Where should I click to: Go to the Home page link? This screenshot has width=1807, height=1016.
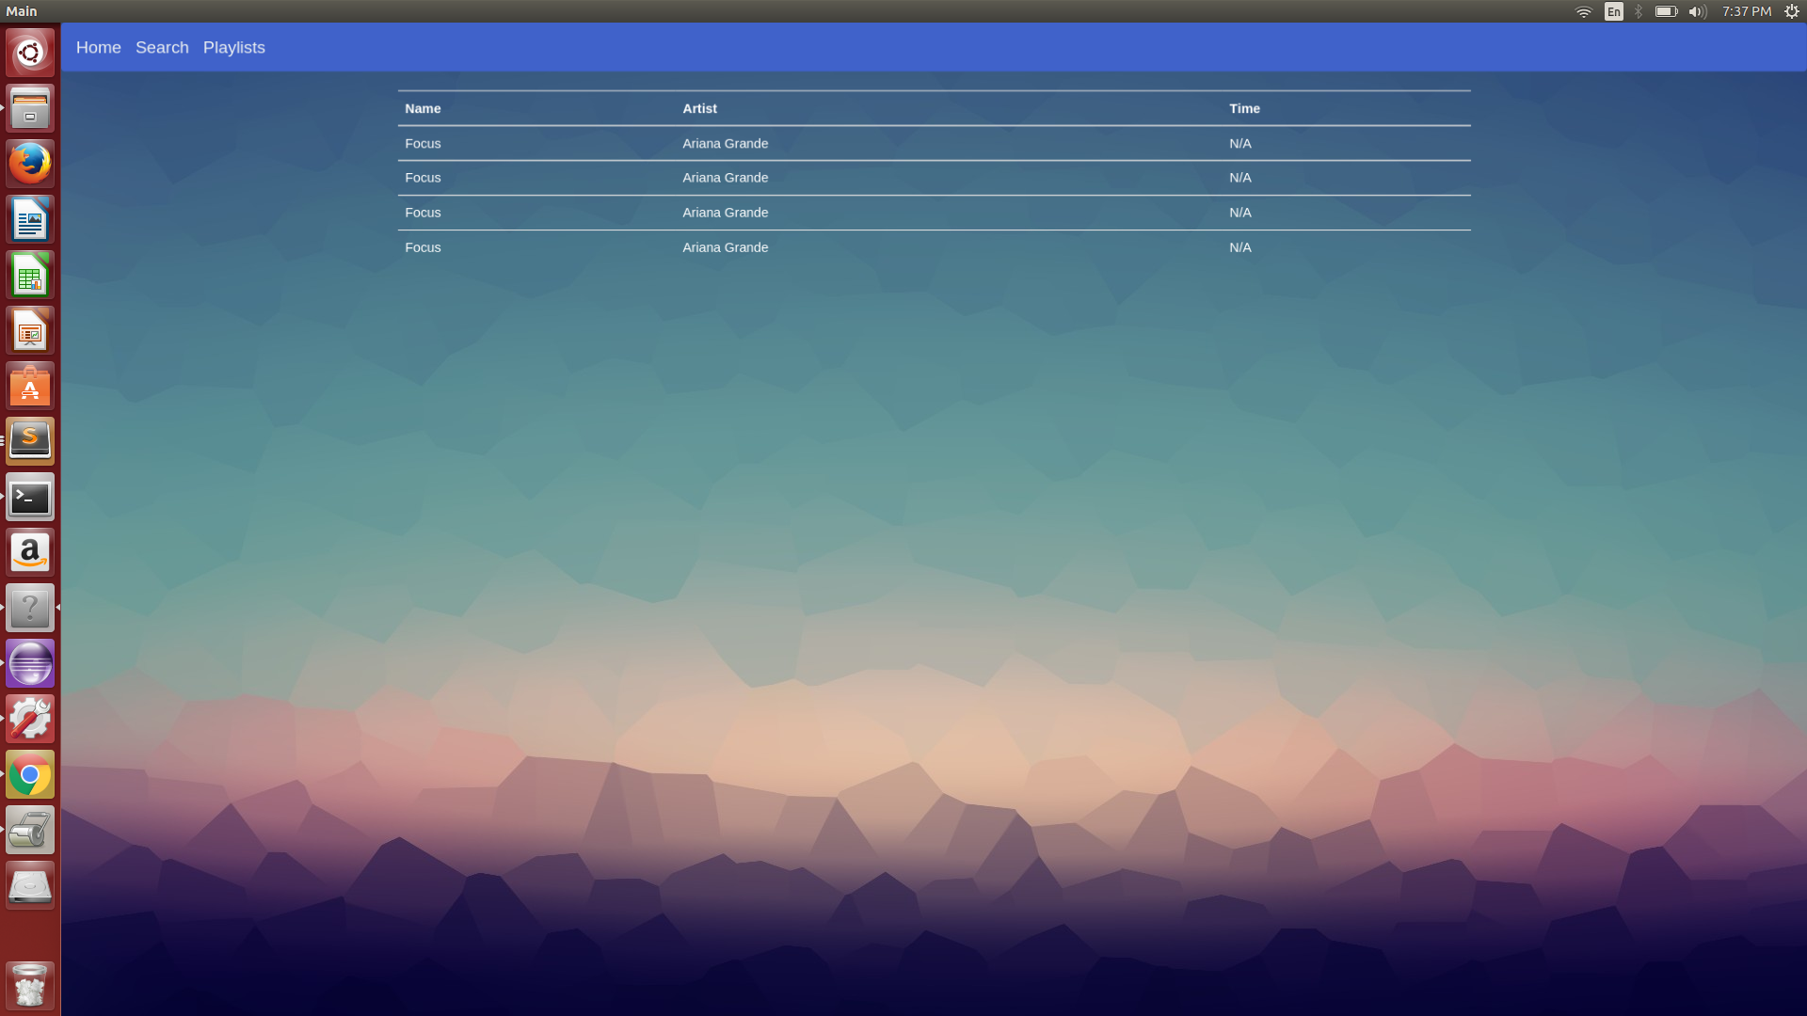click(98, 47)
